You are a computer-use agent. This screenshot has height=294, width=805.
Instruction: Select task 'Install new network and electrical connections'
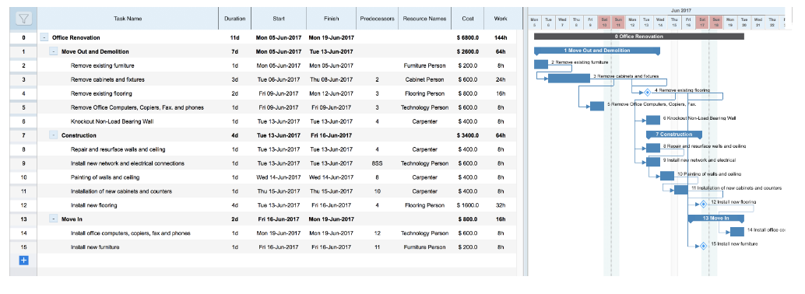click(x=128, y=163)
